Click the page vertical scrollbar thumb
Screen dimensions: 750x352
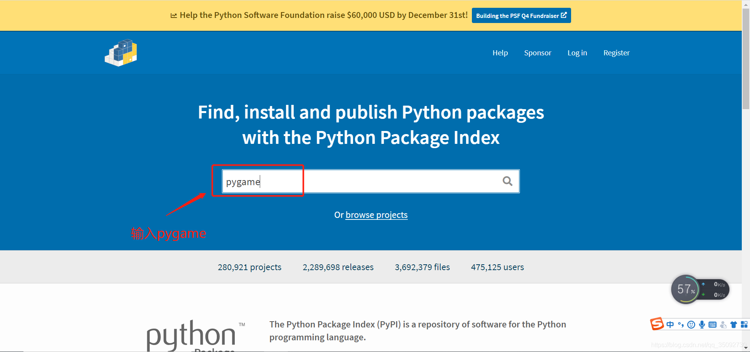(x=746, y=58)
